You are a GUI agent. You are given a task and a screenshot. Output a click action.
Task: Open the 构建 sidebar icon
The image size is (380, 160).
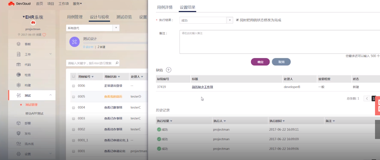(x=18, y=85)
